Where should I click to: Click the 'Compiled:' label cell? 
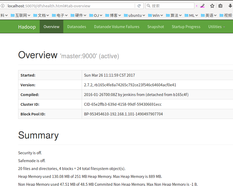pos(50,94)
